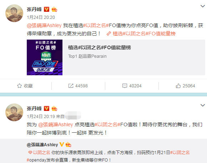Click the yellow V next to @張鎬濂Ashley repost

(x=62, y=144)
